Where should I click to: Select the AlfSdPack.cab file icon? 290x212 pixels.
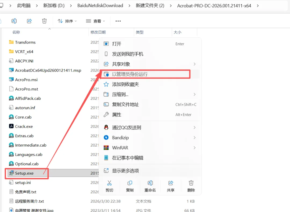(11, 98)
